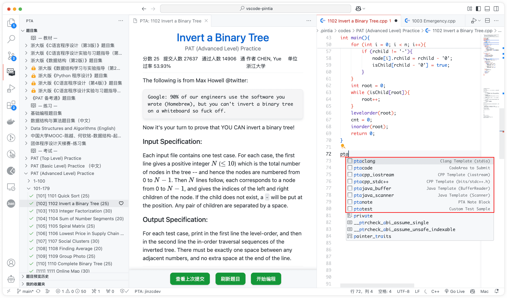The height and width of the screenshot is (298, 507).
Task: Click the 查看上次提交 button
Action: click(190, 279)
